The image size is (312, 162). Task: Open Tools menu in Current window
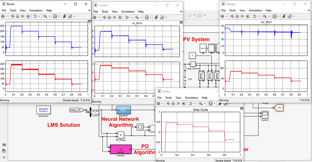[x=105, y=11]
